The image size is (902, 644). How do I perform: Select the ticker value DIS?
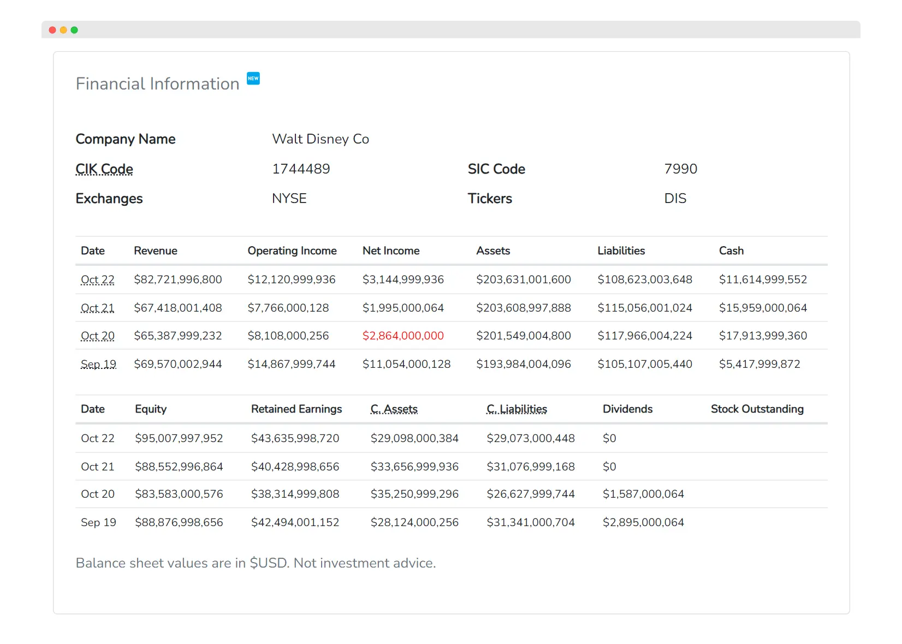point(675,198)
